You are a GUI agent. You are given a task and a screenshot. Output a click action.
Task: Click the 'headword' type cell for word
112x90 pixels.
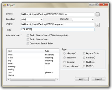tap(52, 55)
